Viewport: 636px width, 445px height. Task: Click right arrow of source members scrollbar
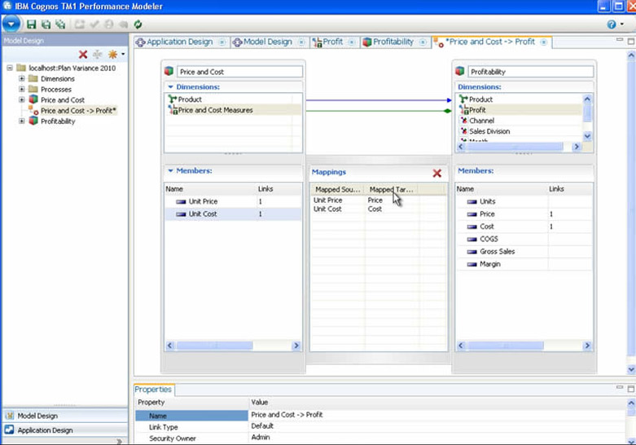point(296,346)
